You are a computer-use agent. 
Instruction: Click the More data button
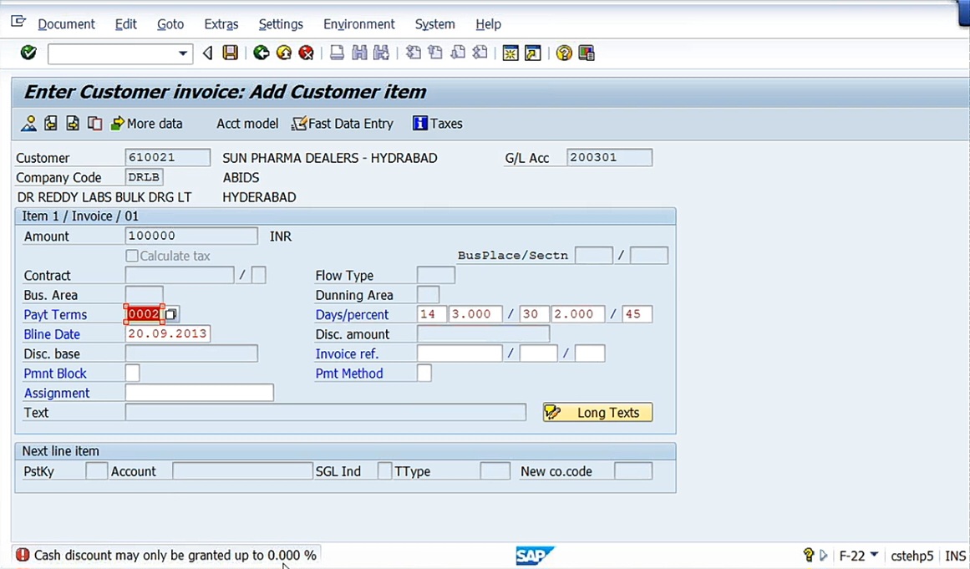click(146, 124)
